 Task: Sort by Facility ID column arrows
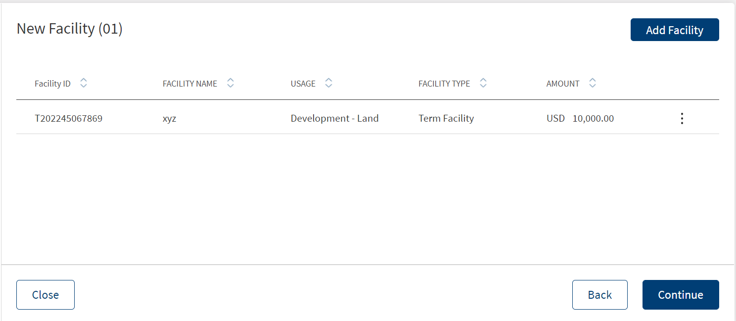pos(84,83)
